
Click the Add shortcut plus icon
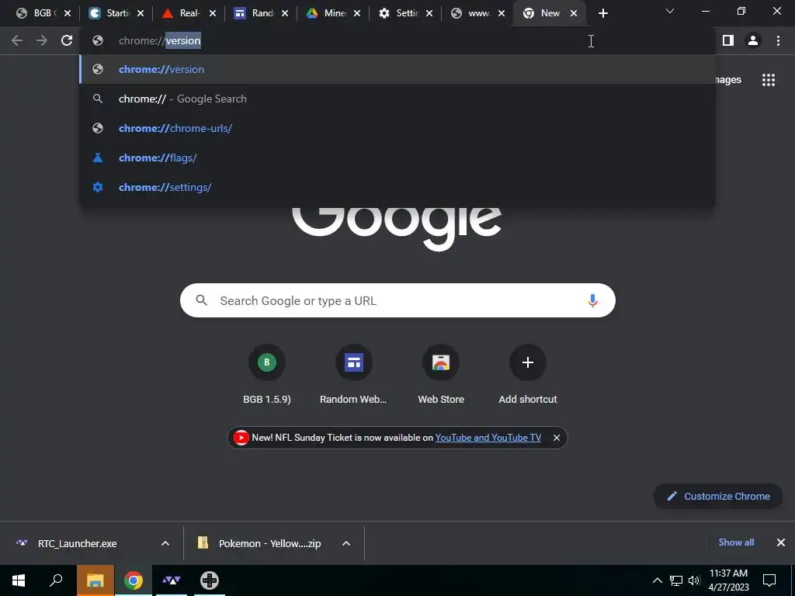coord(527,362)
